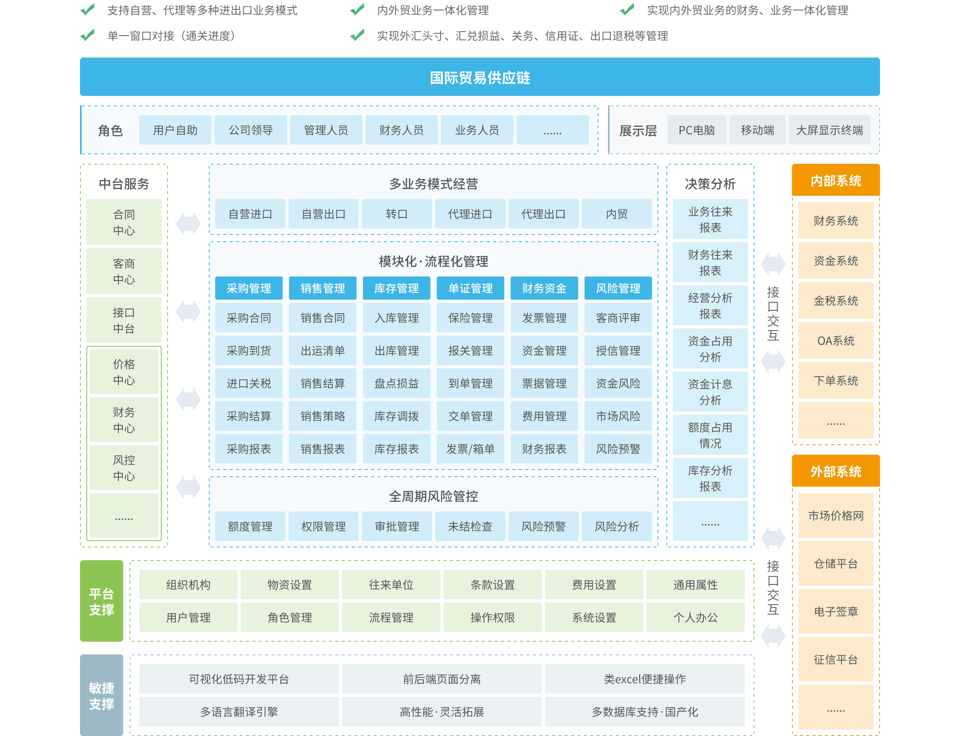The width and height of the screenshot is (960, 736).
Task: Expand the ...... box under 内部系统
Action: [836, 421]
